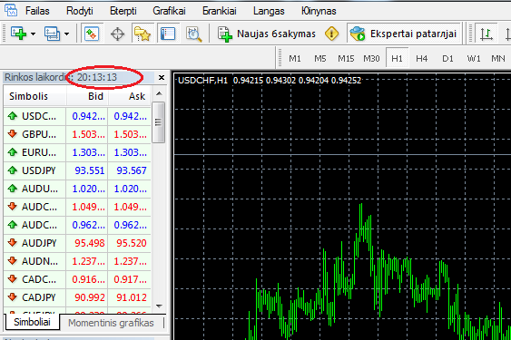Open the Navigator star folder icon
Viewport: 511px width, 340px height.
(142, 34)
